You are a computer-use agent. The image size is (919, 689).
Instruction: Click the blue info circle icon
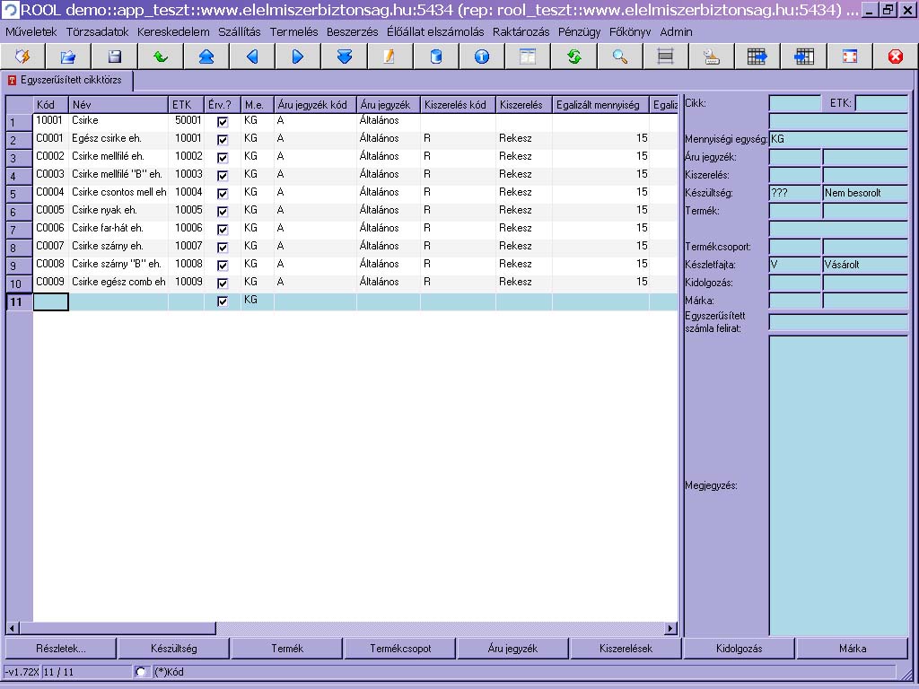coord(482,57)
